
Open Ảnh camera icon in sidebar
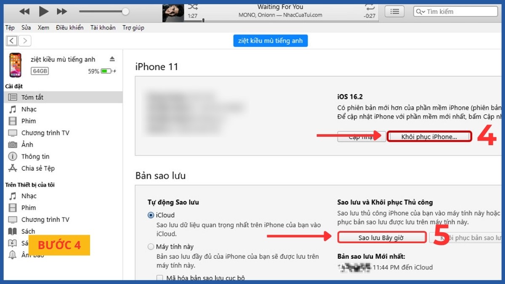13,145
